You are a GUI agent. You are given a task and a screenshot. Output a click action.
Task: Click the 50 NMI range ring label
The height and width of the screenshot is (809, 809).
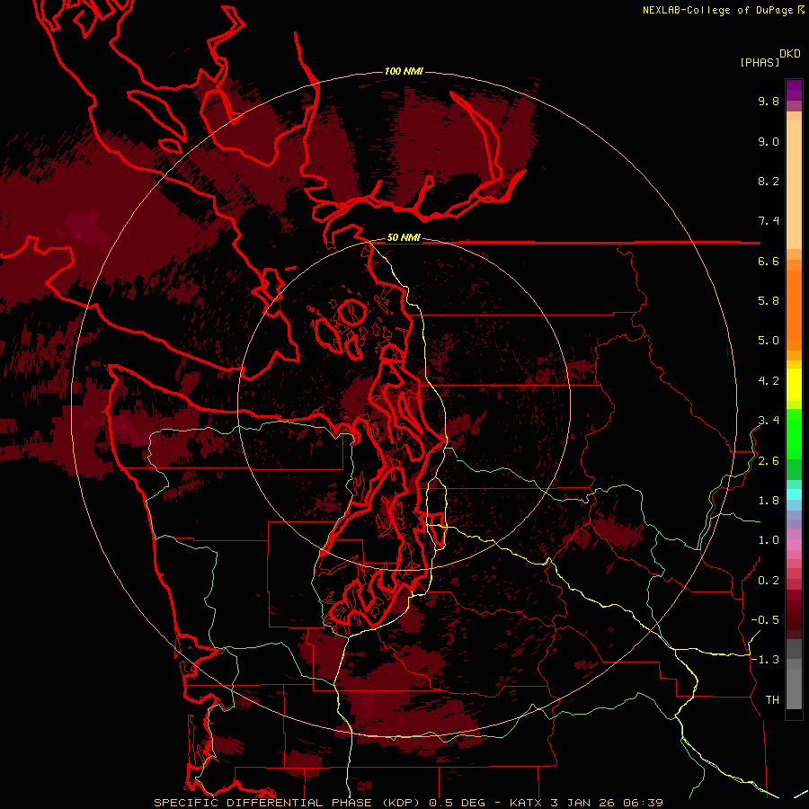pyautogui.click(x=404, y=238)
